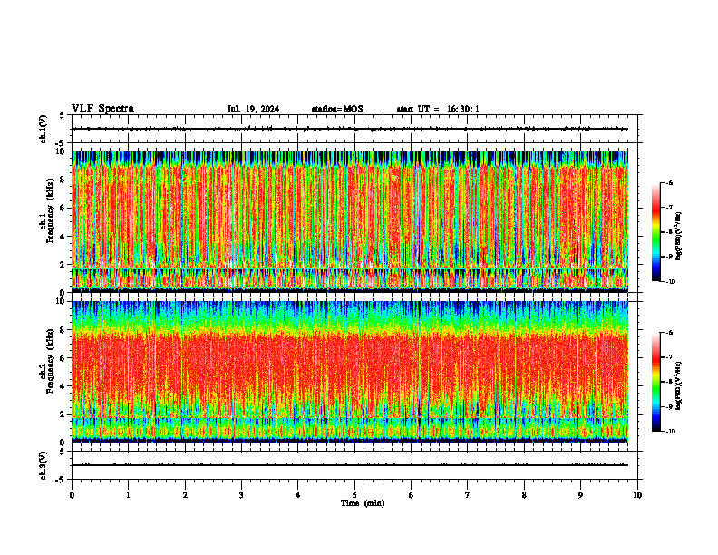Click the ch.2 color bar "log(PSD)" unit label
Image resolution: width=718 pixels, height=555 pixels.
679,385
